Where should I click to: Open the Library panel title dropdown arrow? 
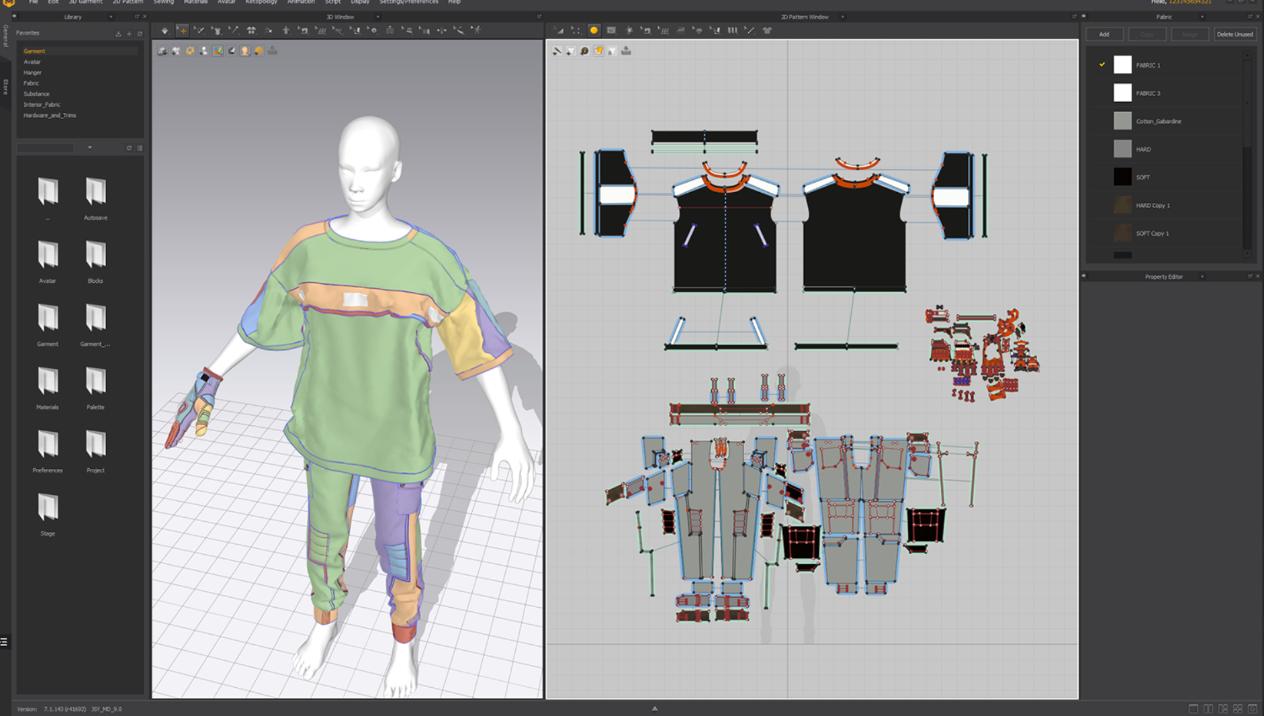coord(111,17)
